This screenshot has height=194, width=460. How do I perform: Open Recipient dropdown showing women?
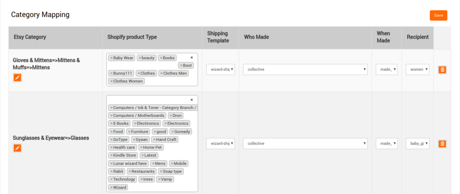[417, 69]
